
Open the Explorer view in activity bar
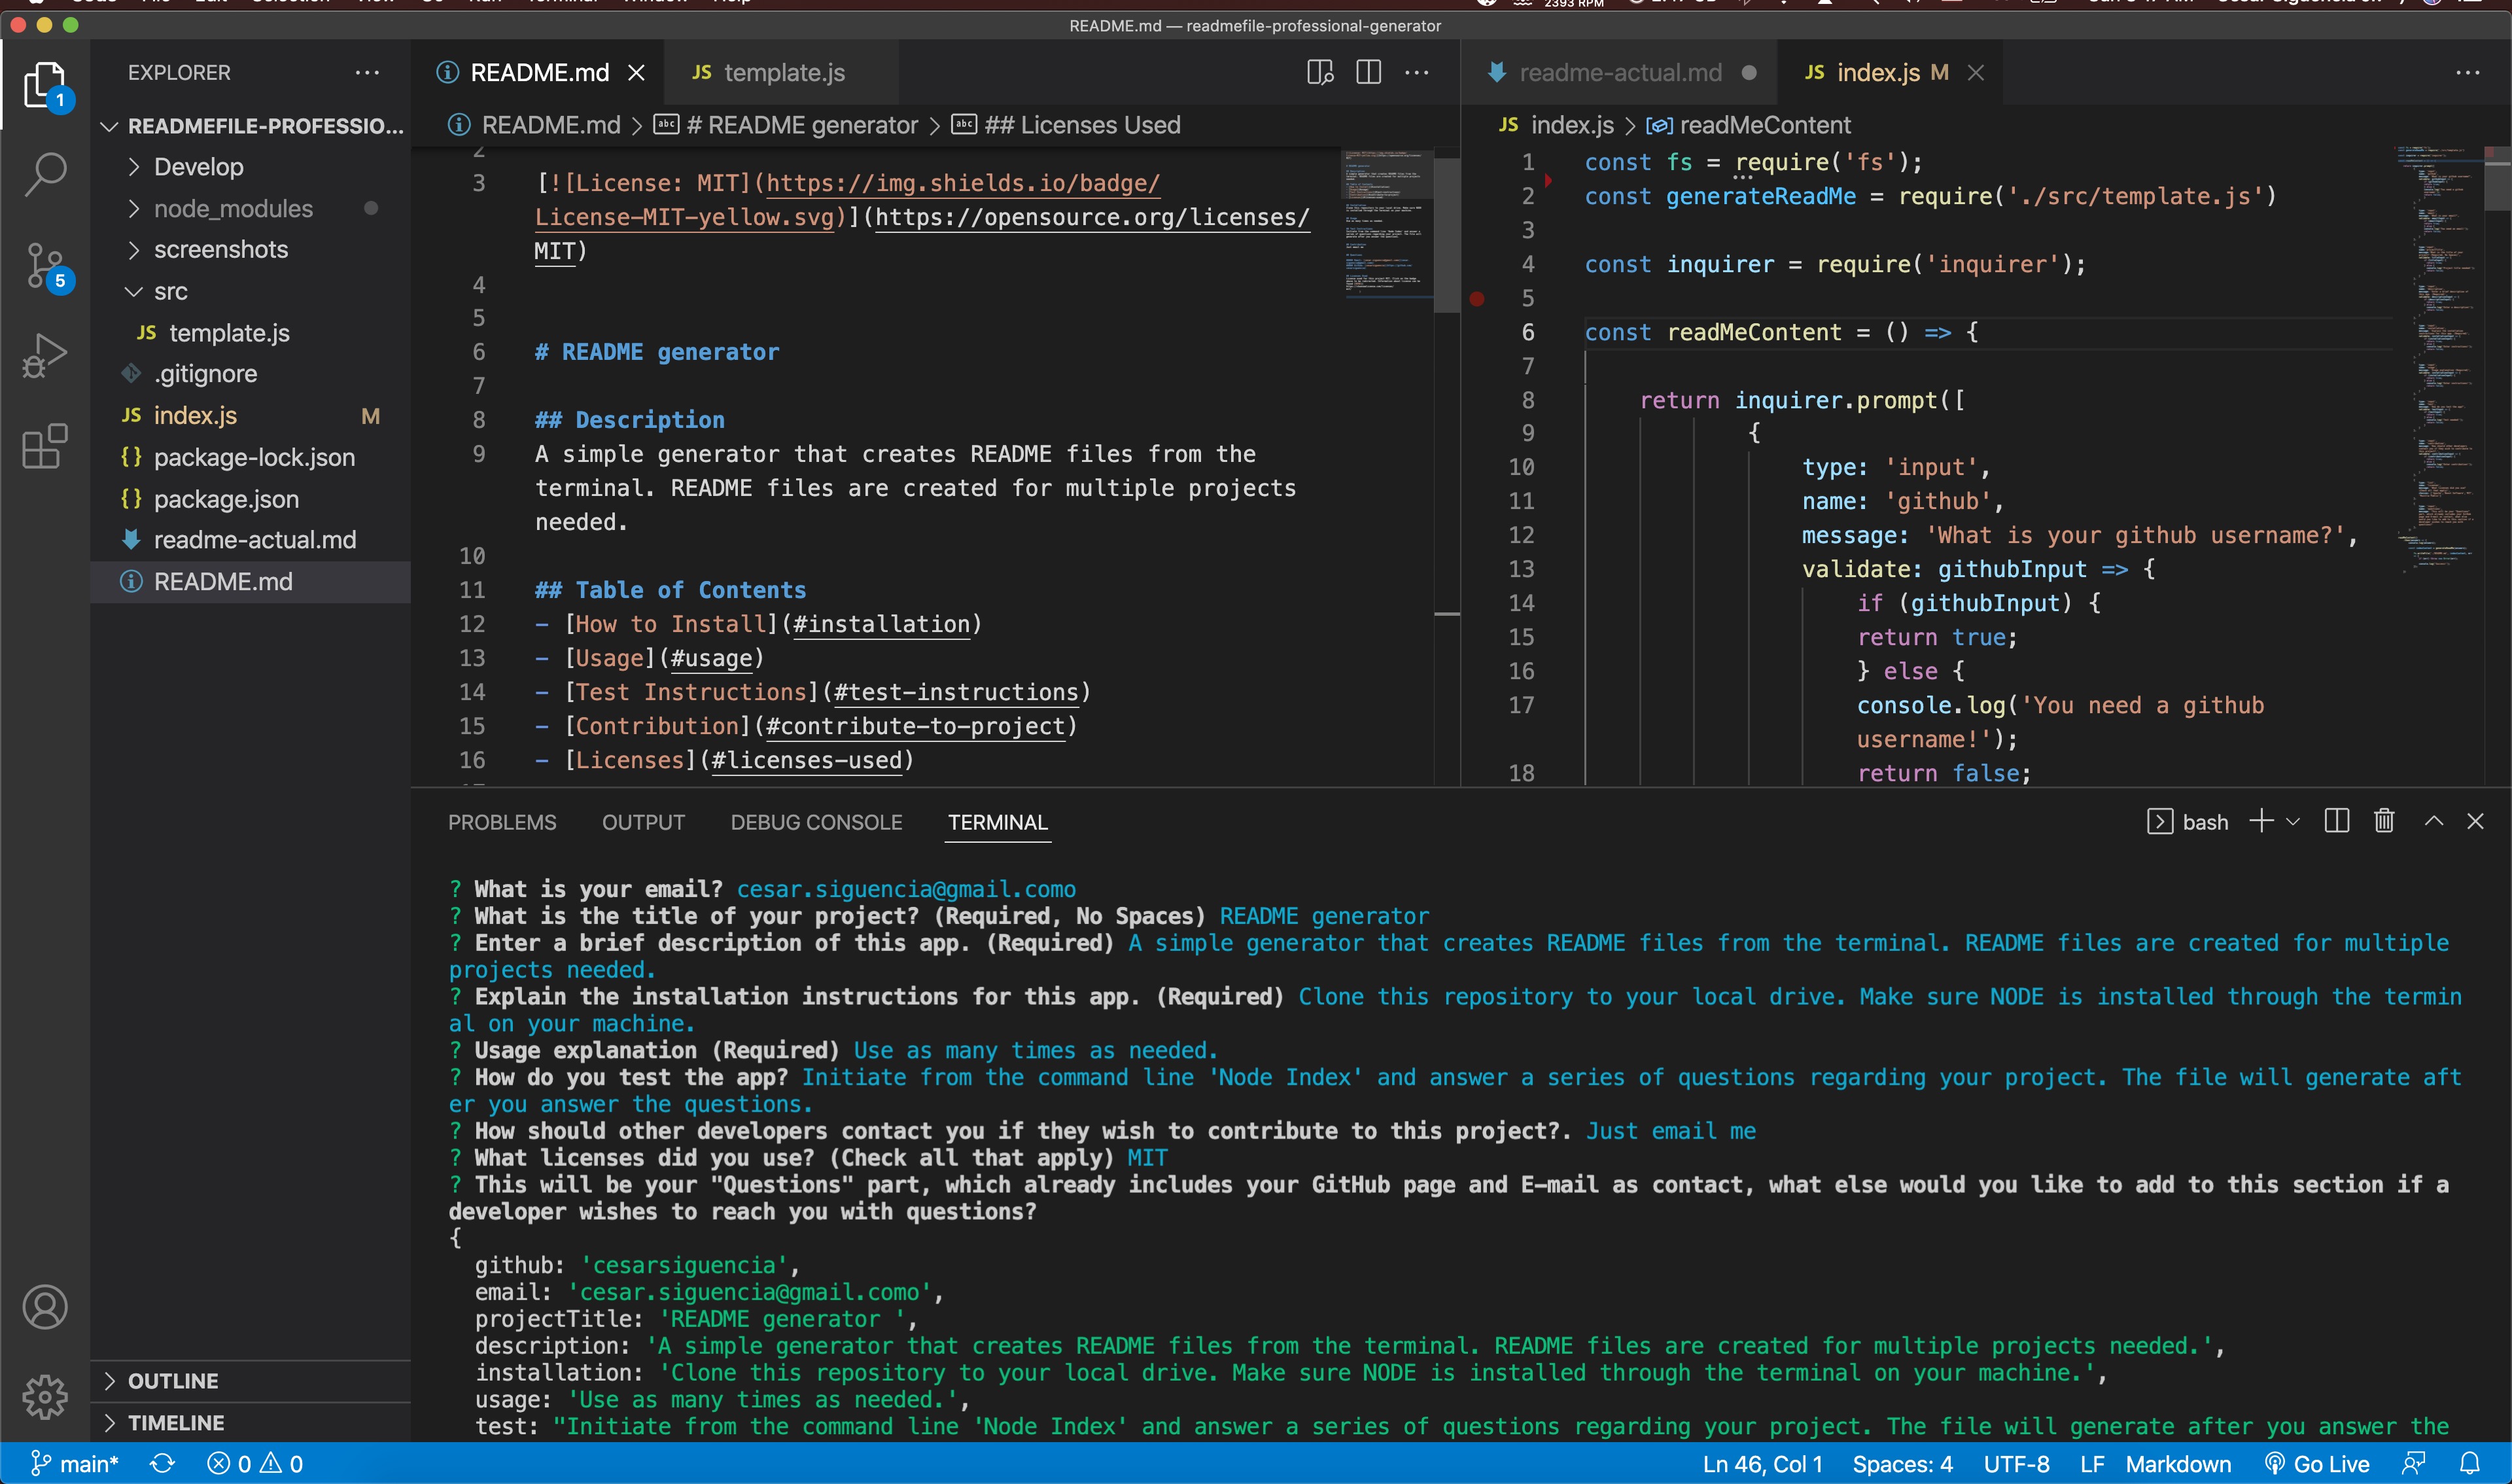pos(45,85)
